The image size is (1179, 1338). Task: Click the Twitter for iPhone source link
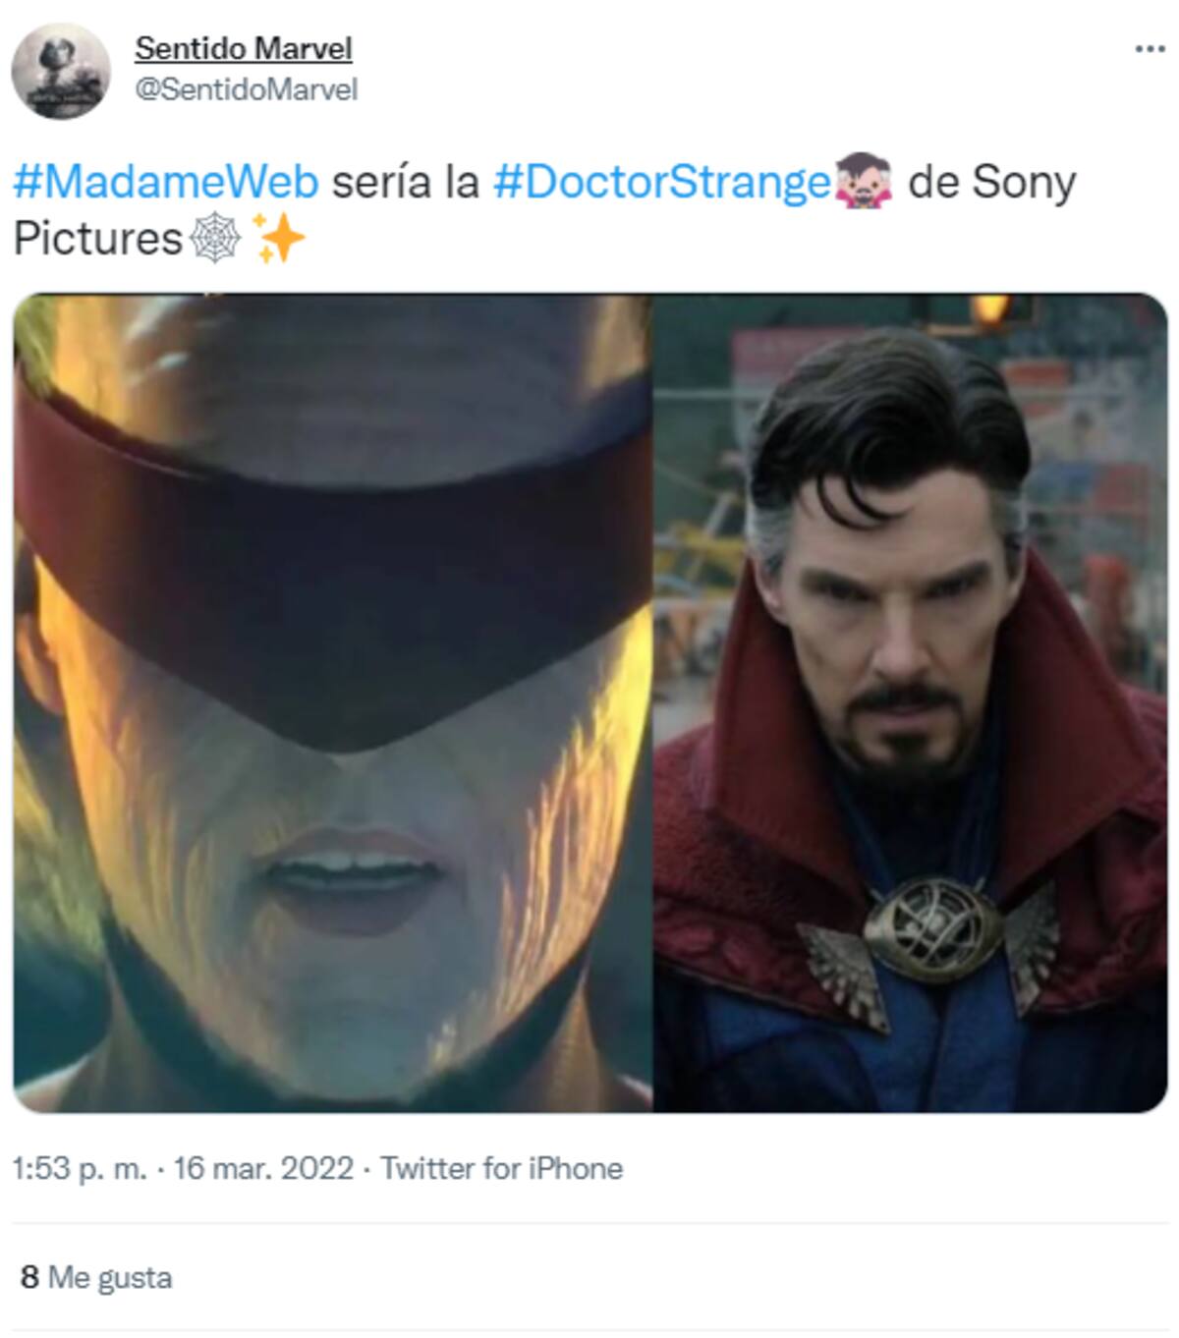coord(501,1168)
